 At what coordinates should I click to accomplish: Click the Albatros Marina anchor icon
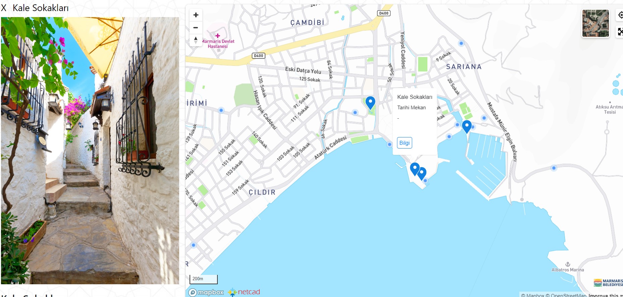click(x=568, y=264)
